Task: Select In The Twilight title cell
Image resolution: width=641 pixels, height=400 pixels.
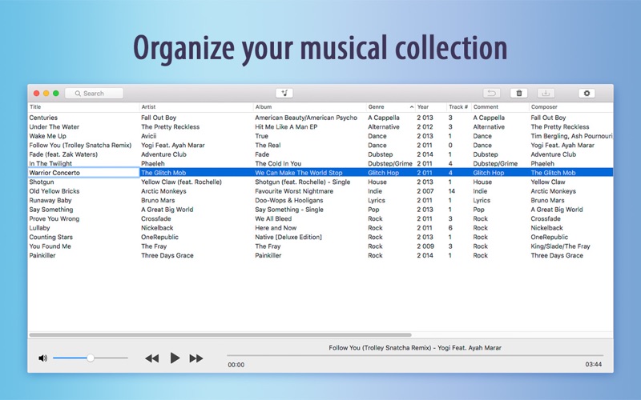Action: click(x=50, y=163)
